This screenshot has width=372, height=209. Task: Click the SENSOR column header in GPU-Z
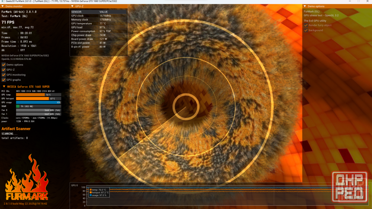pyautogui.click(x=77, y=12)
